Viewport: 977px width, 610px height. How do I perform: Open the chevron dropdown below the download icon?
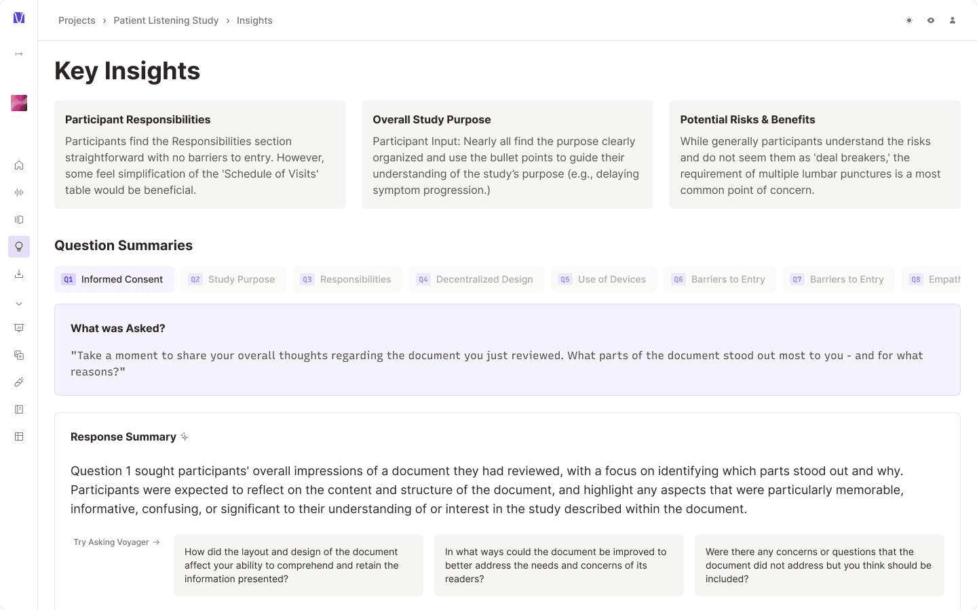(19, 303)
